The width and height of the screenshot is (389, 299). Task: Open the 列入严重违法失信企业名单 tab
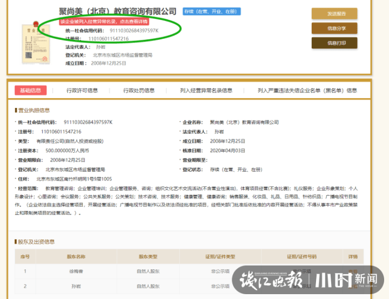point(307,91)
